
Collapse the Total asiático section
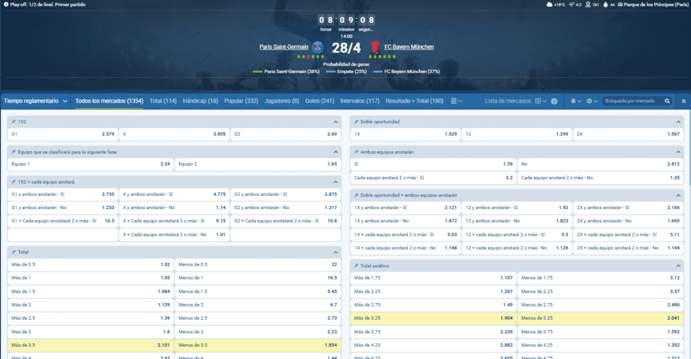coord(678,266)
